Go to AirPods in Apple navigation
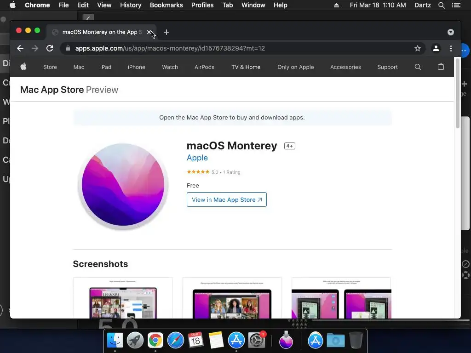 204,67
